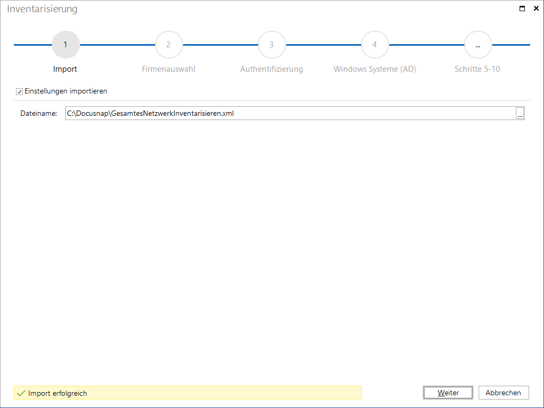Continue with the Weiter button

point(448,393)
